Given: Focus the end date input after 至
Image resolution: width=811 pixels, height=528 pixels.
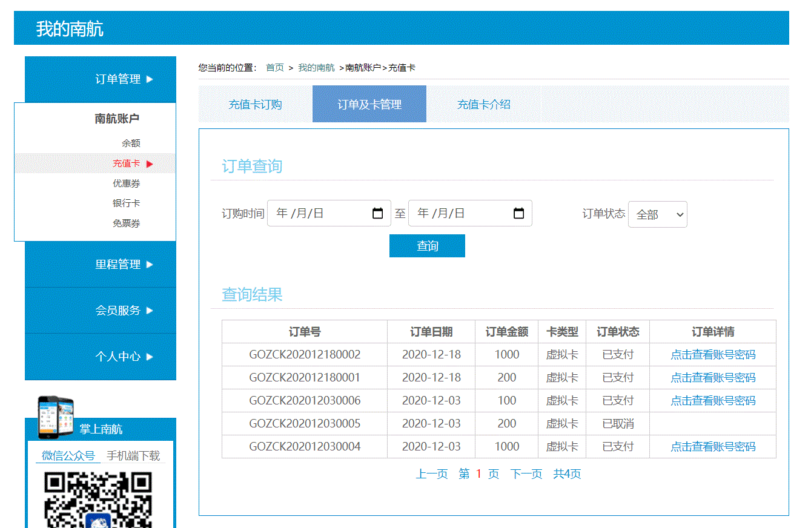Looking at the screenshot, I should coord(470,213).
